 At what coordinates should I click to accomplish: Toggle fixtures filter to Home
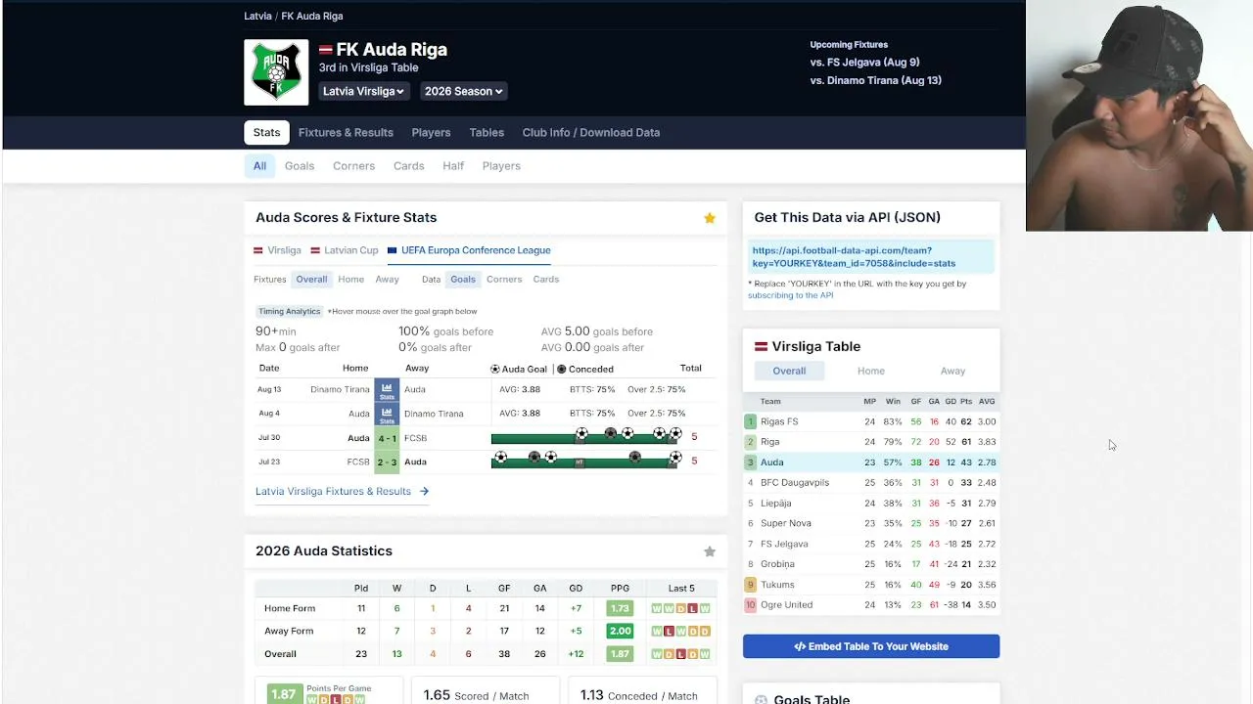[x=351, y=280]
